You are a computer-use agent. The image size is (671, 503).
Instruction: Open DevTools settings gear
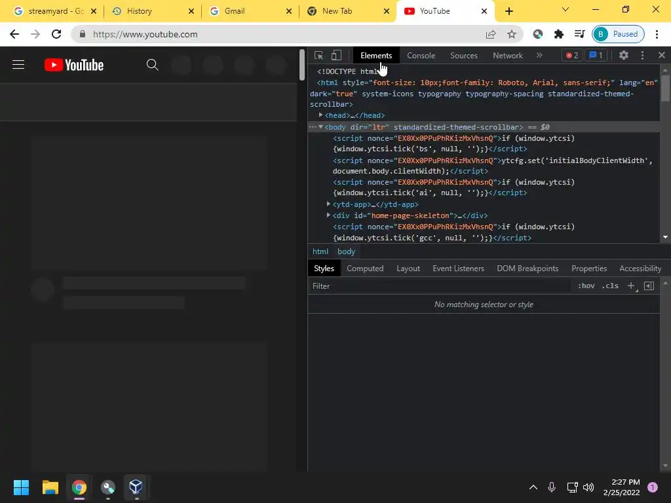coord(624,55)
